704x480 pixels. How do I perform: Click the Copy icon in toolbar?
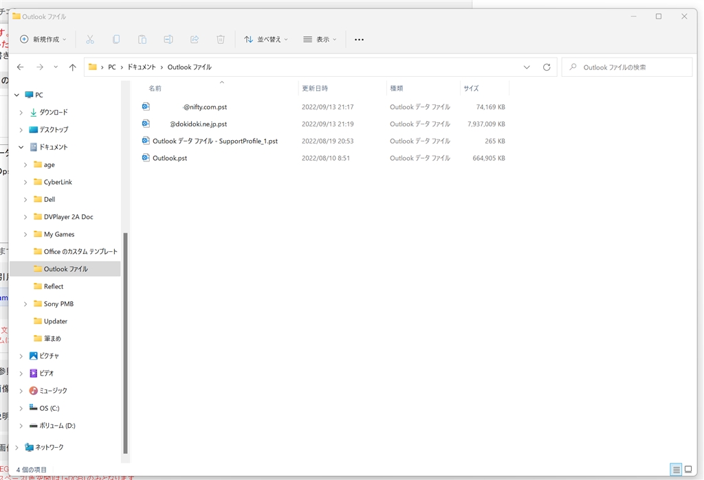(x=116, y=39)
